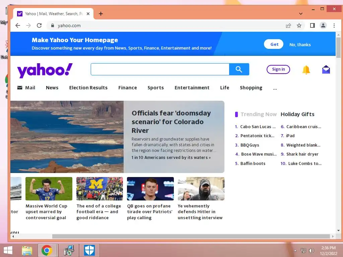Click the Chrome taskbar icon
The image size is (343, 257).
click(47, 250)
